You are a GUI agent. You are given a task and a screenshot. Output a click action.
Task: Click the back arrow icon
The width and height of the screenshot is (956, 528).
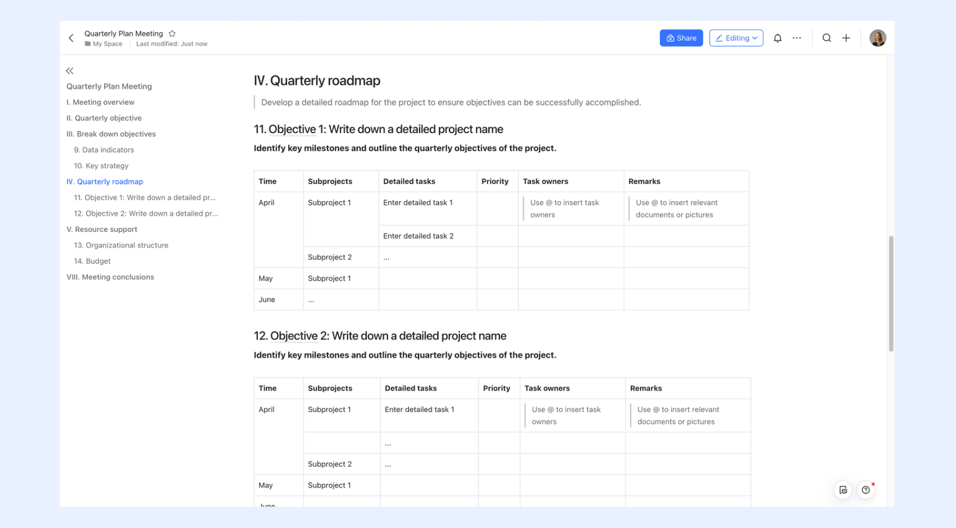71,38
